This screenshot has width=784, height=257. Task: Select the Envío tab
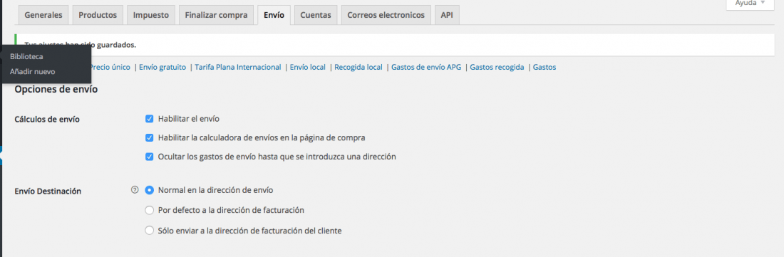click(x=274, y=15)
